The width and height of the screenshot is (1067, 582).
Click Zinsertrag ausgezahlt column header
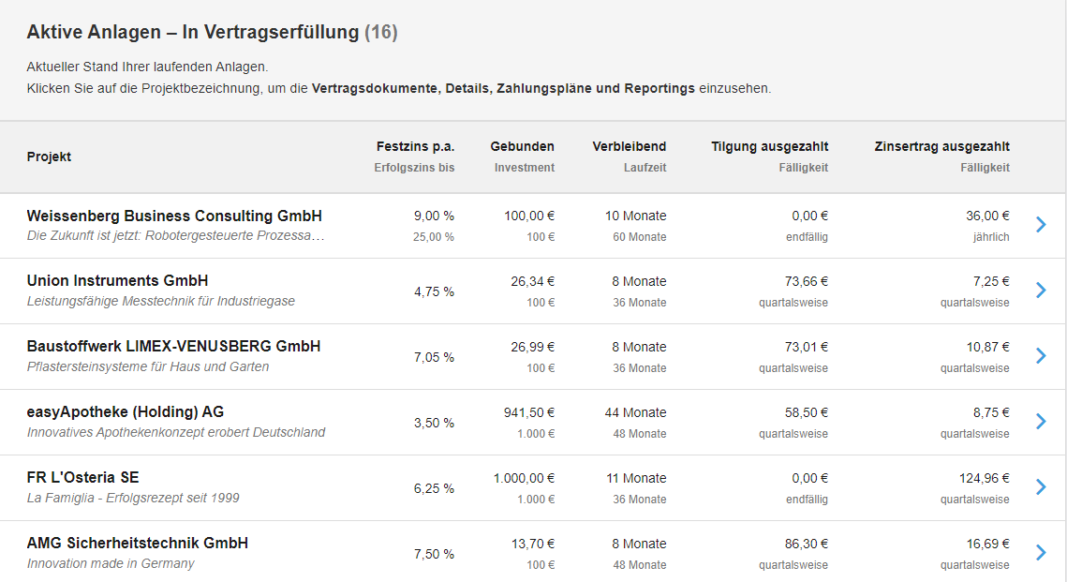point(941,146)
